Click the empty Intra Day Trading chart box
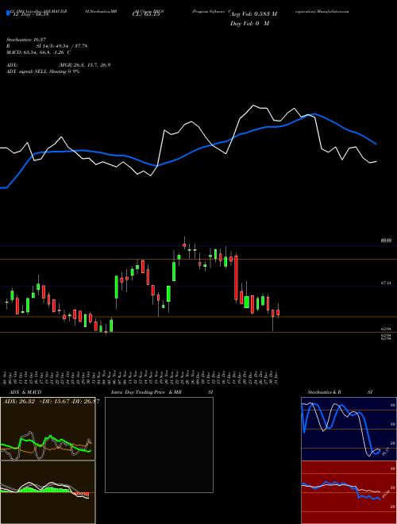 coord(159,445)
